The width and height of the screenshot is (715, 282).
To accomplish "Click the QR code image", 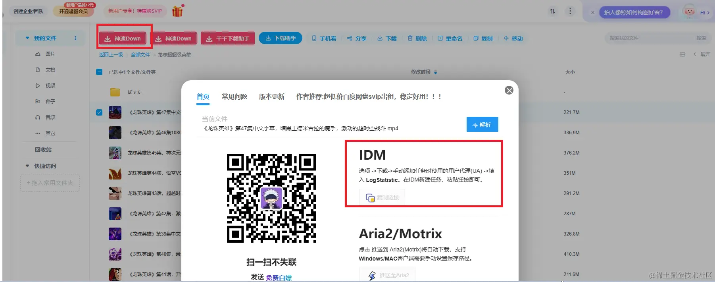I will (271, 198).
